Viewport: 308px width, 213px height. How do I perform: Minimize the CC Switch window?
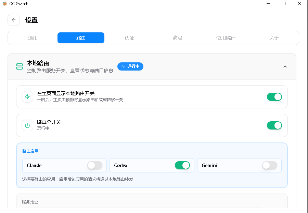pyautogui.click(x=268, y=3)
